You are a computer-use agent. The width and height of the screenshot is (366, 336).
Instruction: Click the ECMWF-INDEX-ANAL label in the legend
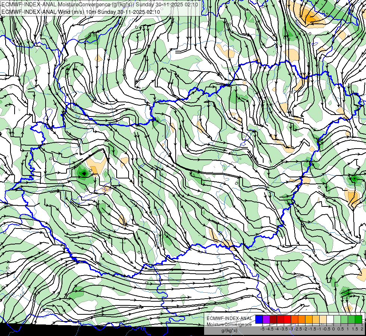[230, 318]
